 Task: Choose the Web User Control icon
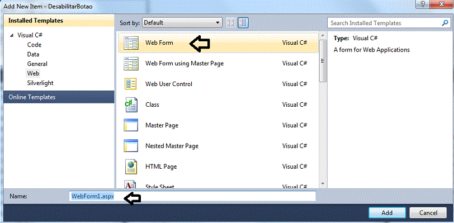click(131, 84)
